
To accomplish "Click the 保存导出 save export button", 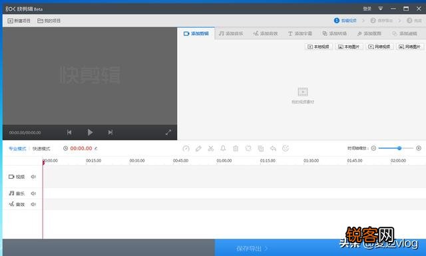I will click(x=320, y=248).
